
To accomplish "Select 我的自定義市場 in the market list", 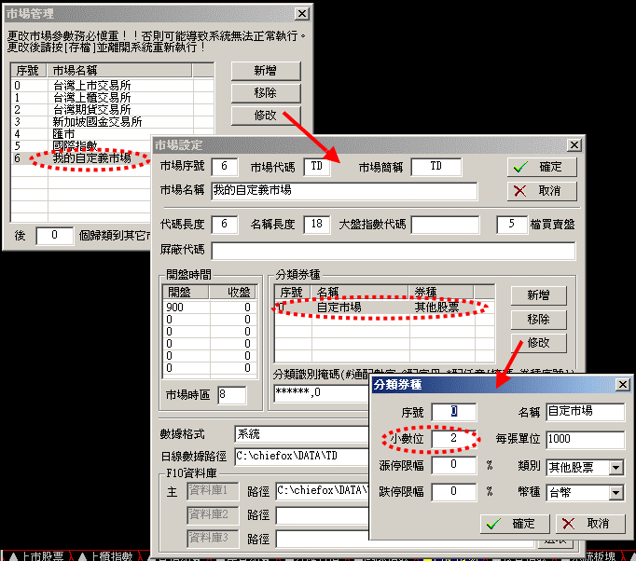I will coord(91,158).
